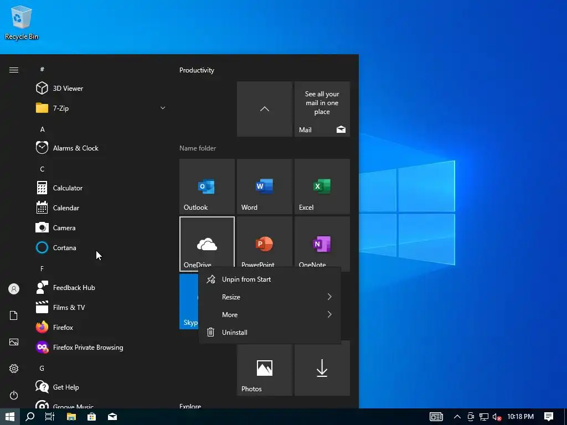The image size is (567, 425).
Task: Open the Pictures sidebar icon
Action: (14, 342)
